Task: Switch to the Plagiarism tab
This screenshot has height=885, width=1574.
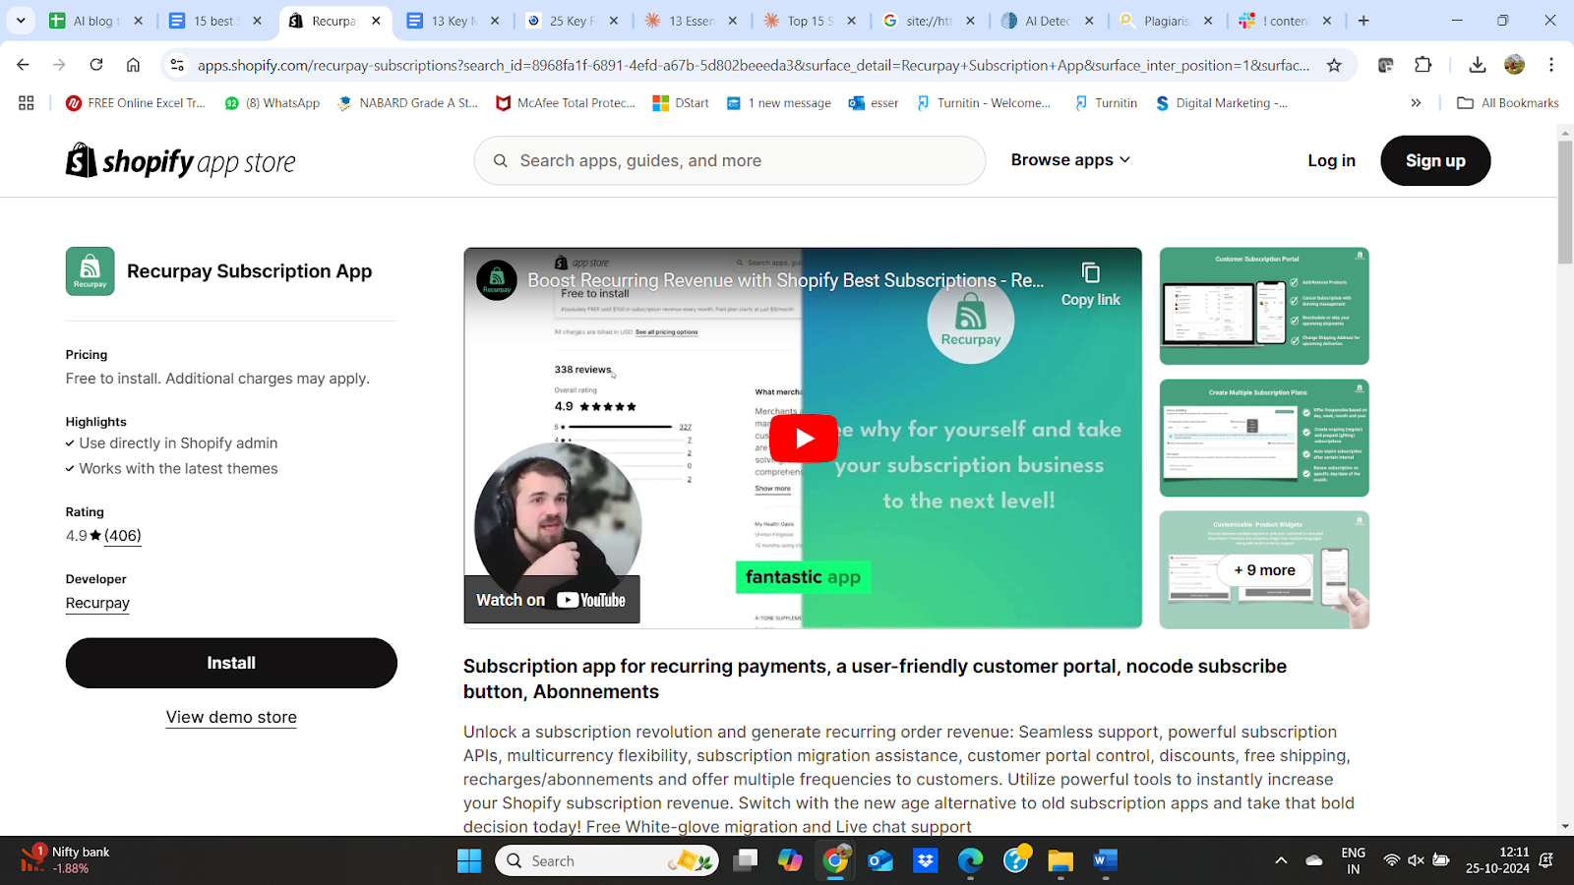Action: 1169,20
